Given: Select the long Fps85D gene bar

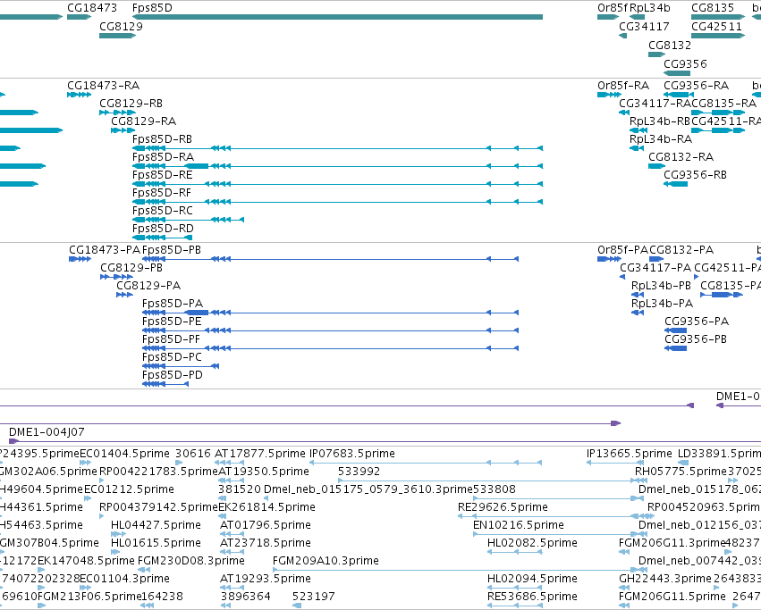Looking at the screenshot, I should tap(337, 17).
